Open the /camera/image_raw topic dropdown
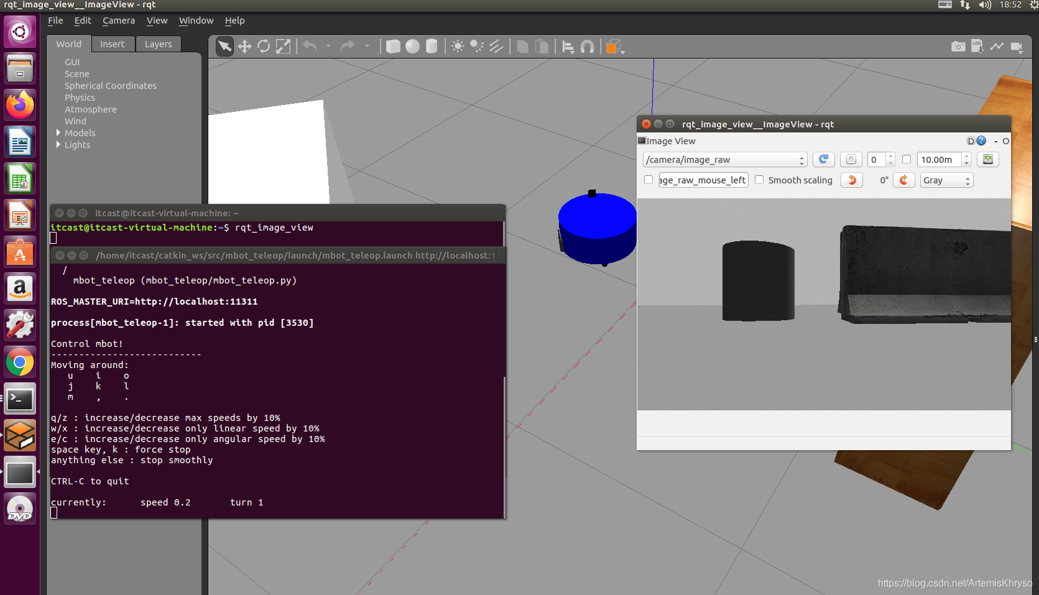 pyautogui.click(x=725, y=160)
